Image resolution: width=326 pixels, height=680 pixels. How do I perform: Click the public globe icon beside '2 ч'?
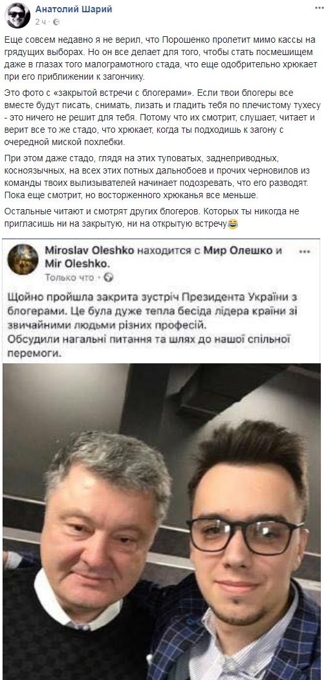(x=56, y=21)
